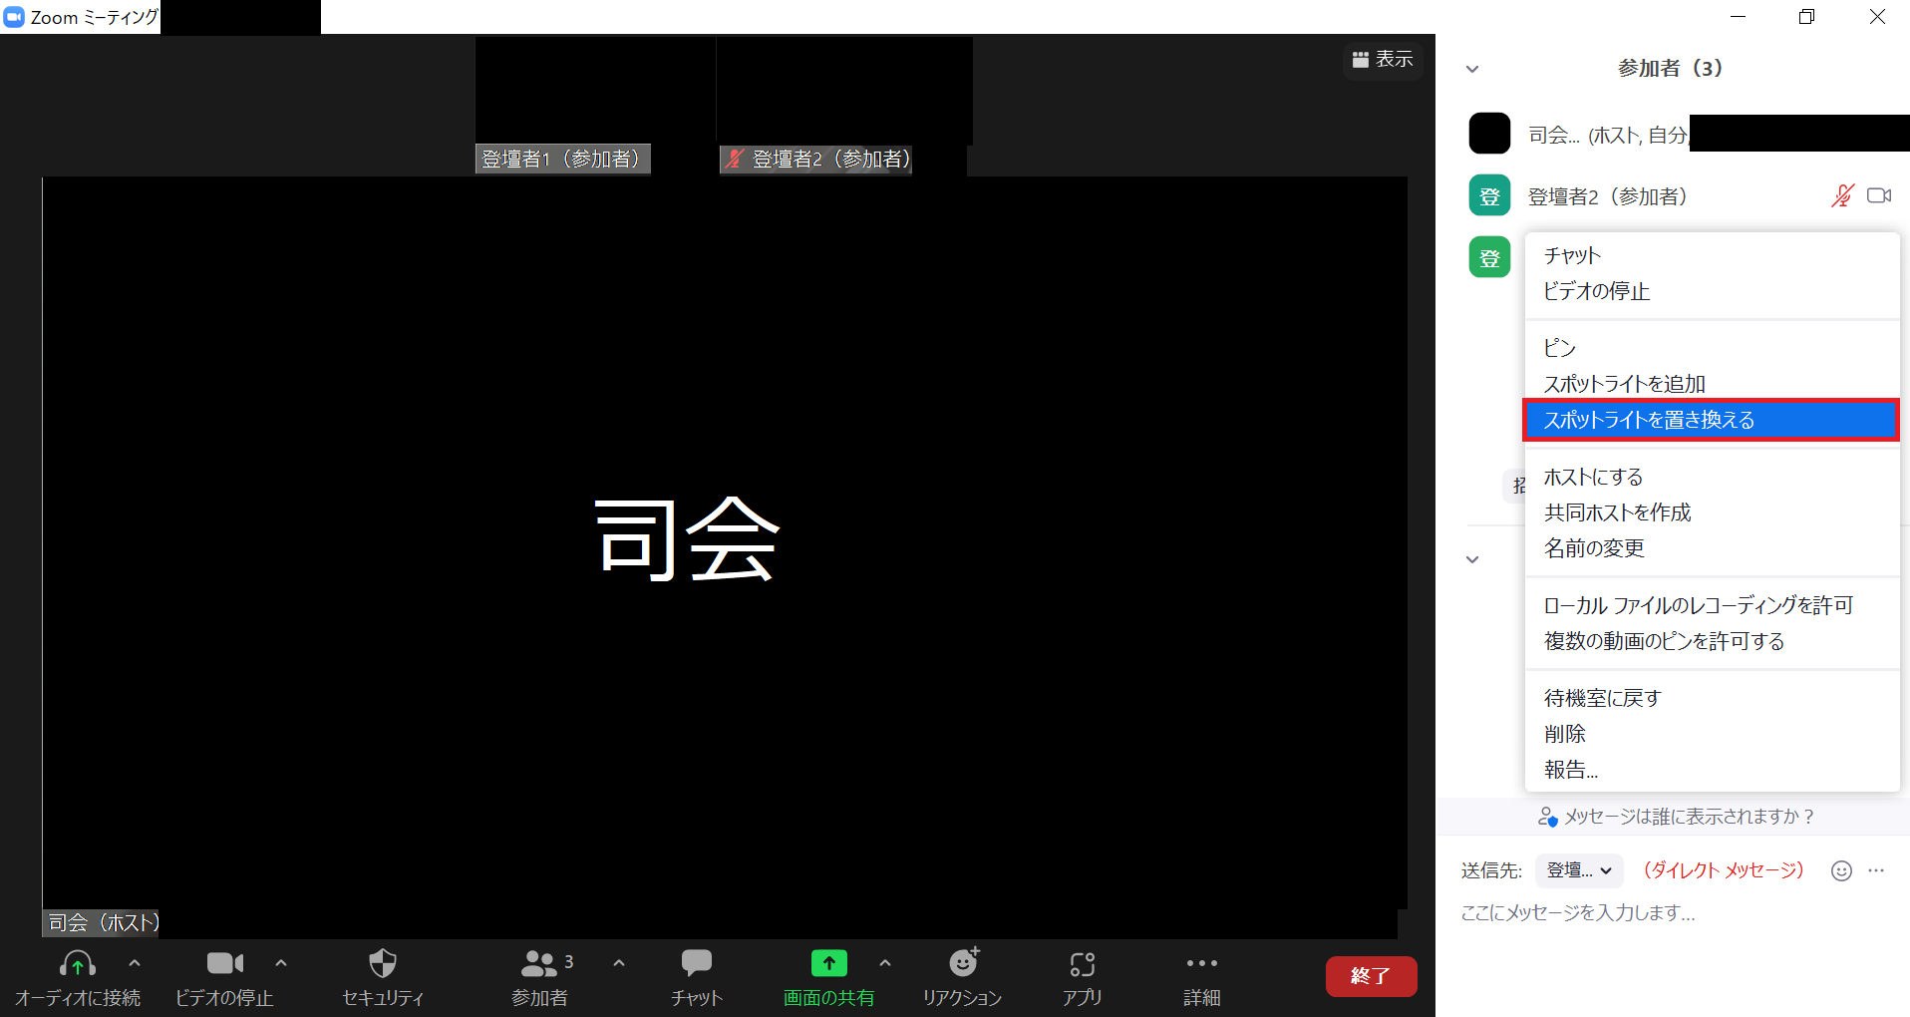Open the Security shield icon
This screenshot has height=1017, width=1910.
tap(383, 964)
